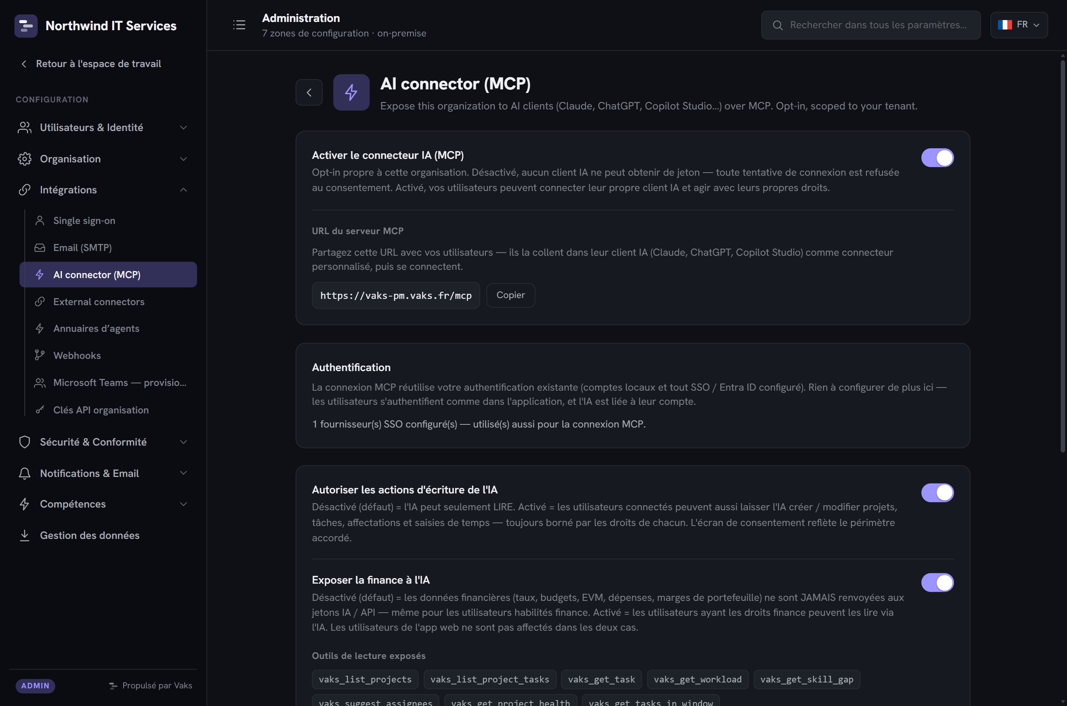Click the magnifier icon in search bar
Screen dimensions: 1067x706
(777, 25)
